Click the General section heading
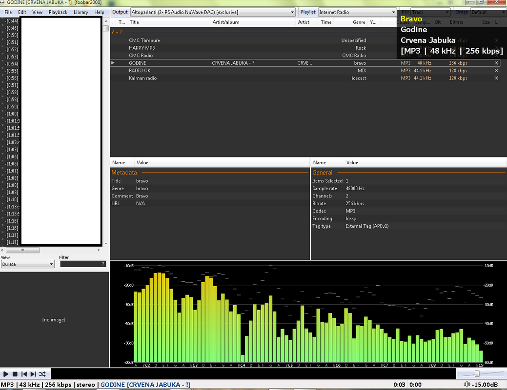 tap(322, 173)
